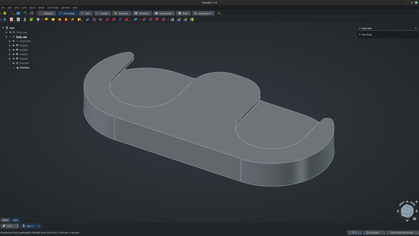The width and height of the screenshot is (419, 236).
Task: Collapse the back_cap tree node
Action: pos(7,37)
